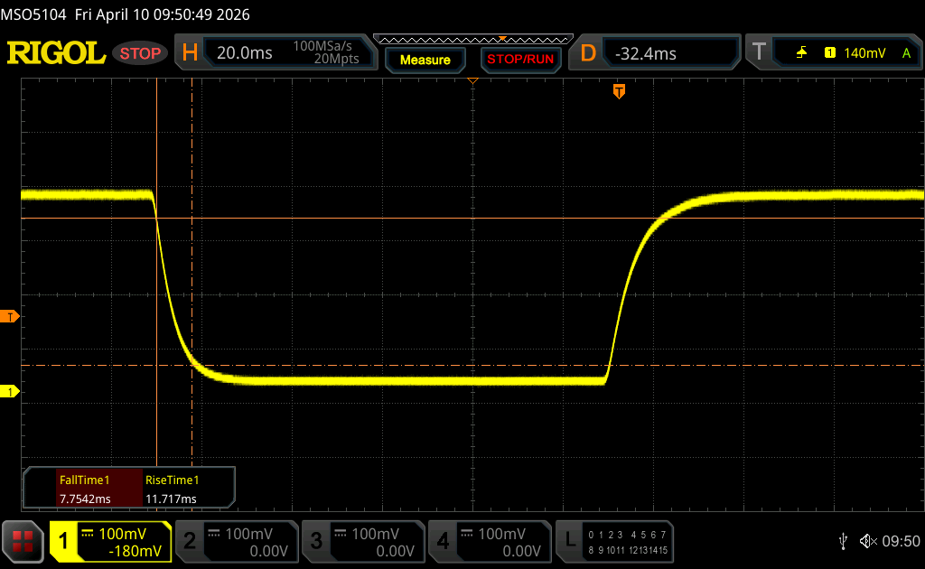Image resolution: width=925 pixels, height=569 pixels.
Task: Click the waveform memory overview bar
Action: (472, 39)
